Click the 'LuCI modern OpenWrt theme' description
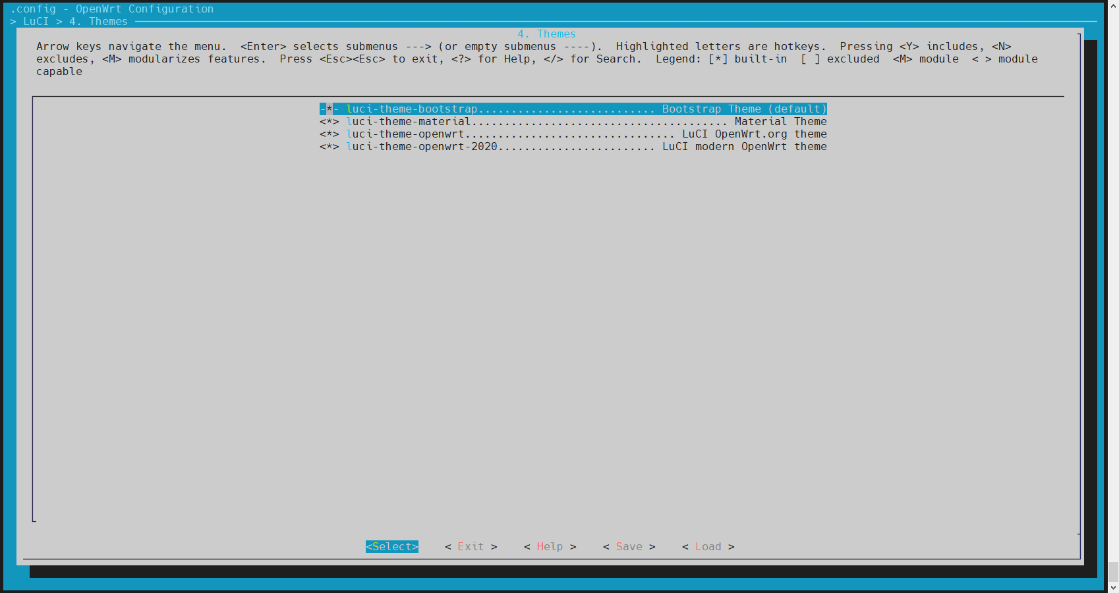 pyautogui.click(x=744, y=147)
